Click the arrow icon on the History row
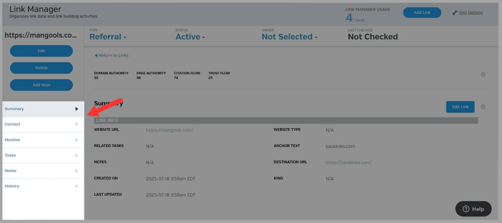 click(x=77, y=186)
